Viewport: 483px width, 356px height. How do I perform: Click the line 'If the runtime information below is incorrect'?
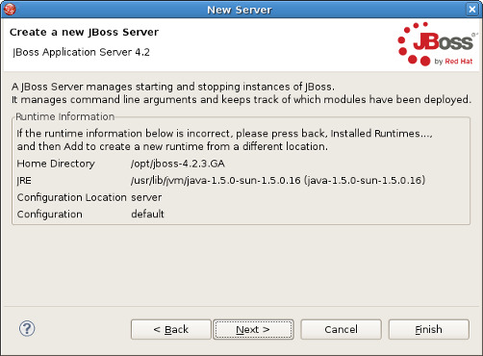coord(224,134)
